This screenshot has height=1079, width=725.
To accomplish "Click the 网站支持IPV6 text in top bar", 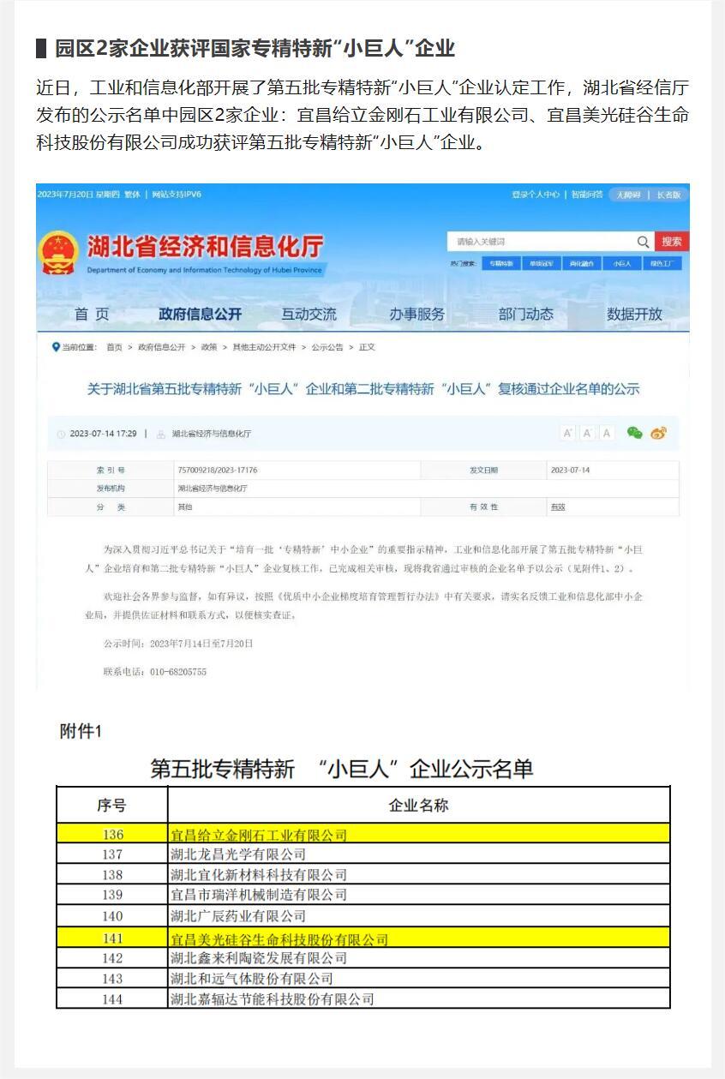I will click(177, 195).
